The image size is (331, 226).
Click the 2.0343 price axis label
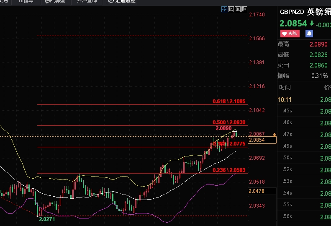tap(257, 206)
